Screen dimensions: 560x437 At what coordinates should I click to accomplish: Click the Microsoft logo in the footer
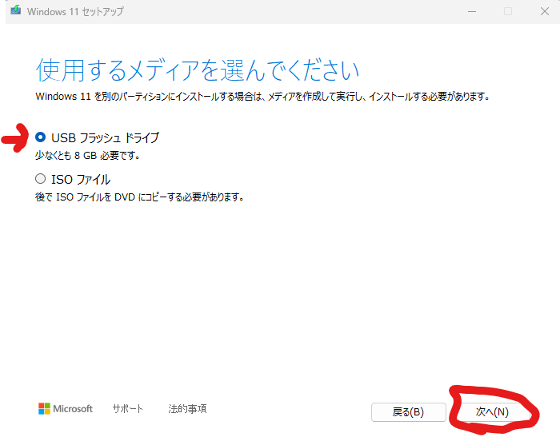pyautogui.click(x=66, y=408)
